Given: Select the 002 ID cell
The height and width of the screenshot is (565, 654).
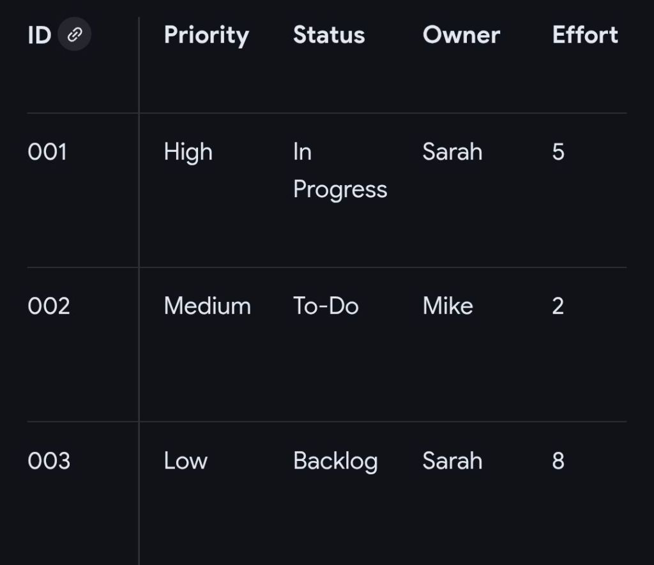Looking at the screenshot, I should tap(49, 306).
